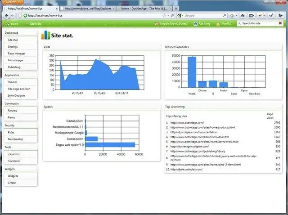Click the Search this site field

coord(258,23)
